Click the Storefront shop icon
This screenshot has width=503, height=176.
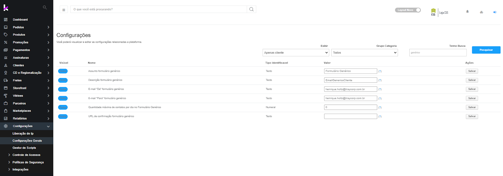coord(6,88)
